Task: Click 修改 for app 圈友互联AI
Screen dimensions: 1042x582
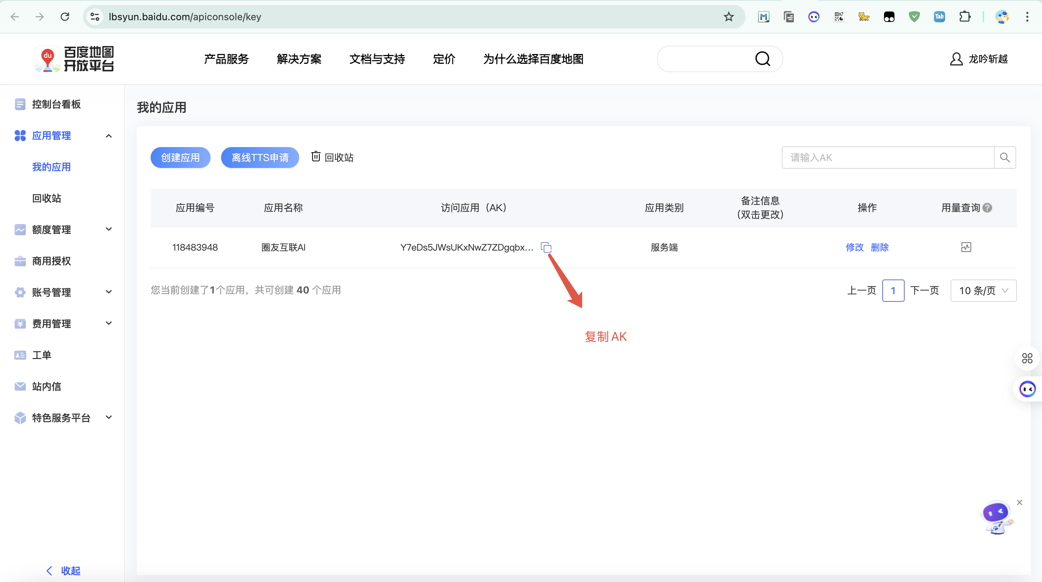Action: coord(854,247)
